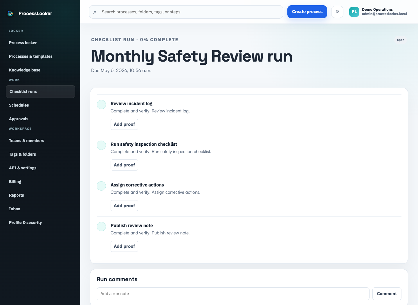Go to Processes & templates

pyautogui.click(x=40, y=56)
